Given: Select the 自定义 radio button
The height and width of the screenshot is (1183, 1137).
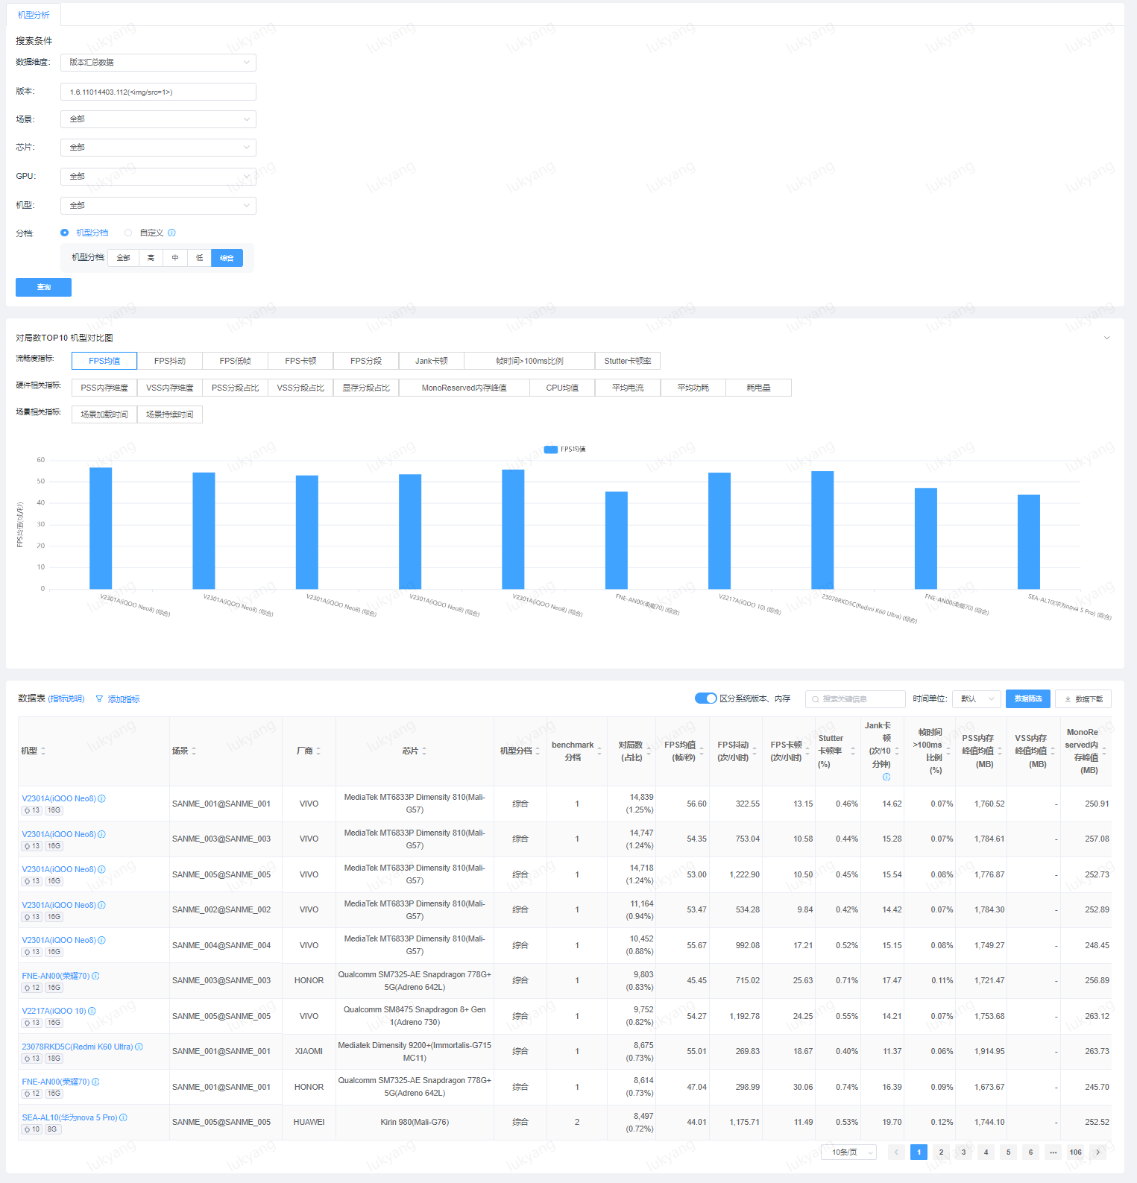Looking at the screenshot, I should point(128,233).
